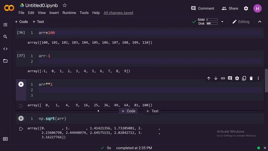The width and height of the screenshot is (268, 151).
Task: Open more cell actions menu
Action: click(258, 78)
